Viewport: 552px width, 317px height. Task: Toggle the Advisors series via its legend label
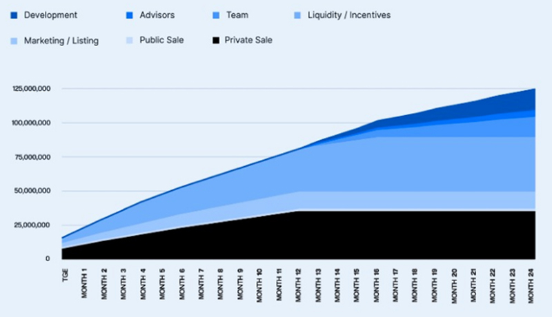tap(156, 15)
